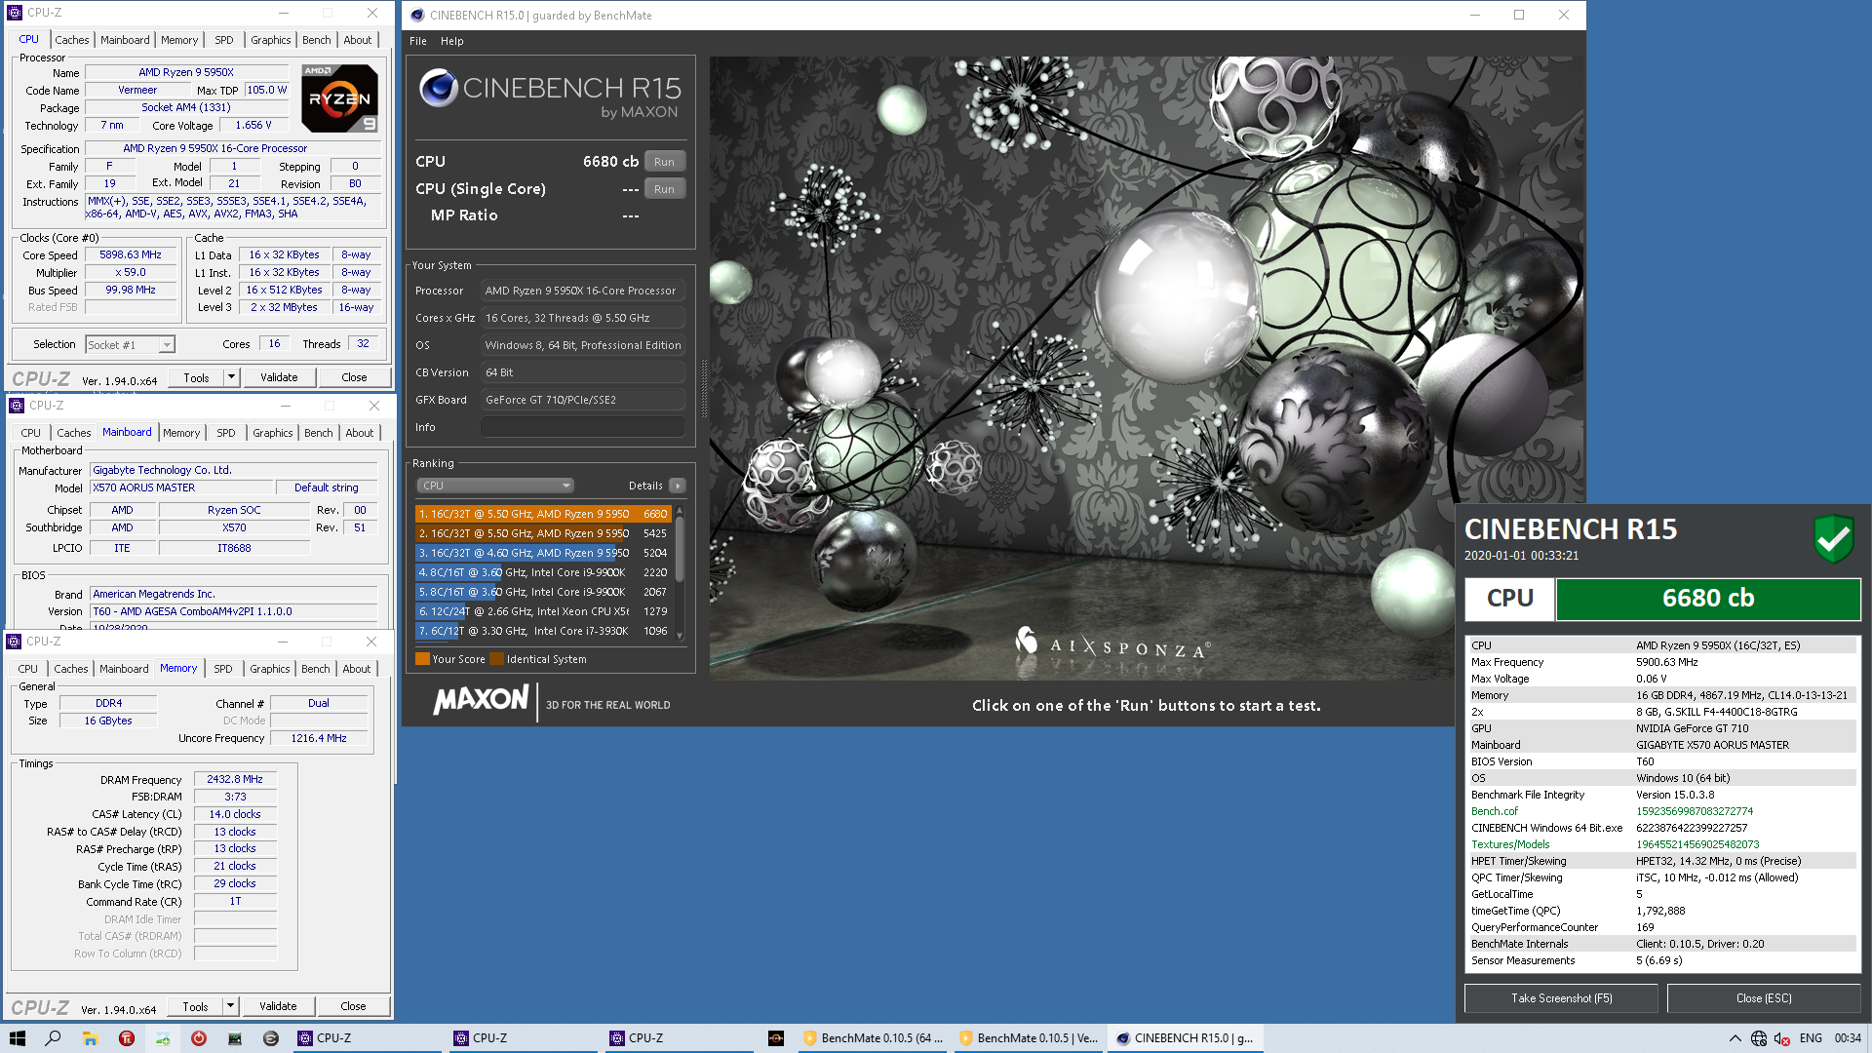Click Close in Memory CPU-Z window
This screenshot has height=1053, width=1872.
(353, 1006)
